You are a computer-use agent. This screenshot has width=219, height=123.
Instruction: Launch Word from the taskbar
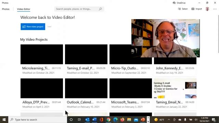[x=94, y=120]
